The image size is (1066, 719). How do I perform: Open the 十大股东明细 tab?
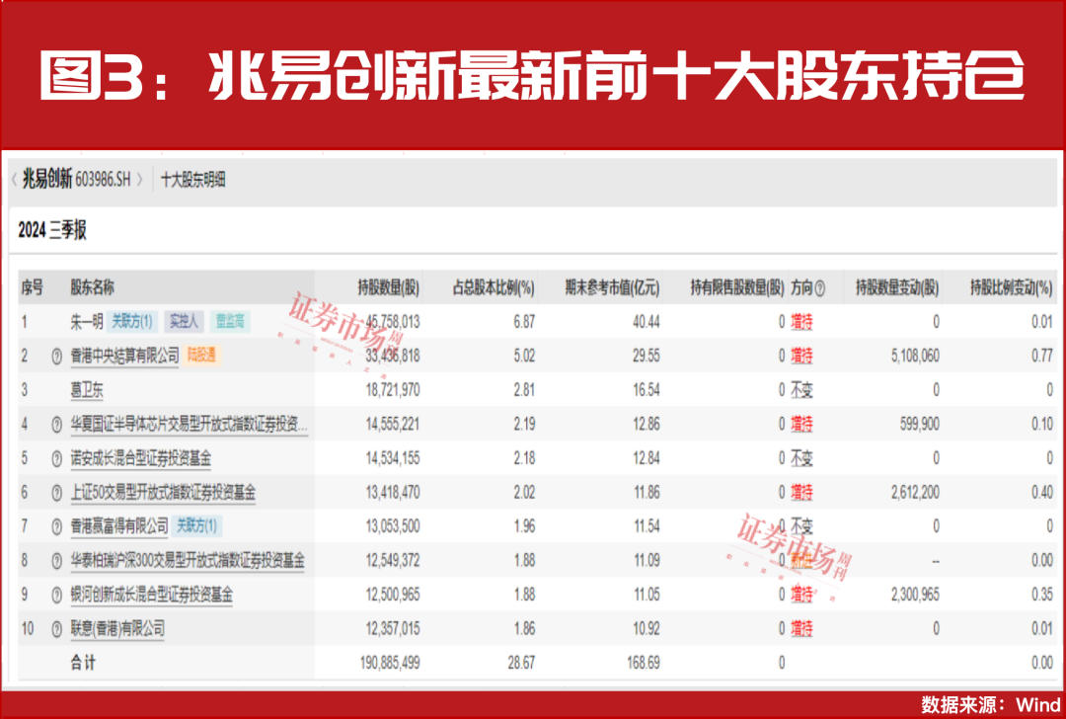pyautogui.click(x=193, y=181)
